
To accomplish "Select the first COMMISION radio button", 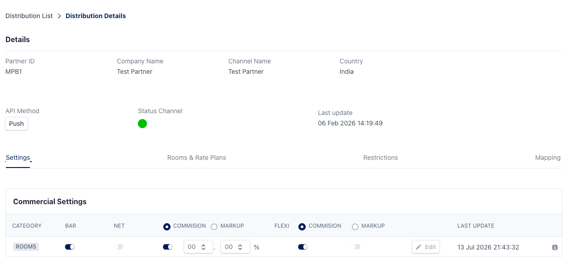I will coord(167,226).
